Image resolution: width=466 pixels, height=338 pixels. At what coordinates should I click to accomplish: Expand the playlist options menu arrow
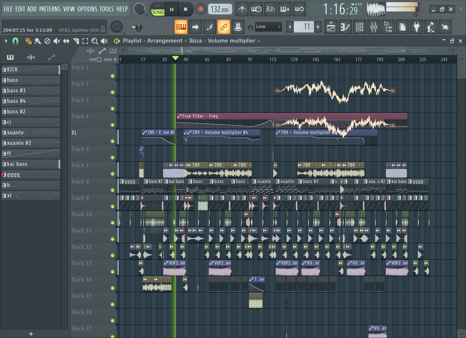6,41
